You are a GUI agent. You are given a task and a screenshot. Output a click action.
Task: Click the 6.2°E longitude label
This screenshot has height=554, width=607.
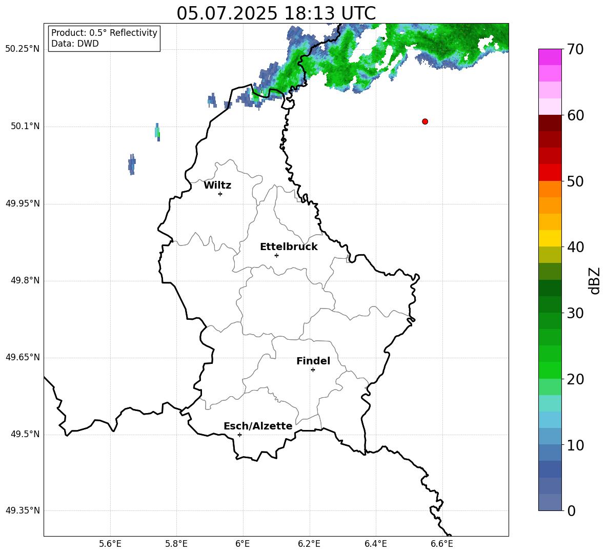pyautogui.click(x=309, y=544)
